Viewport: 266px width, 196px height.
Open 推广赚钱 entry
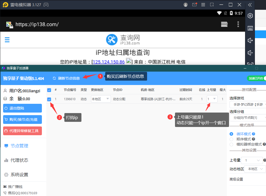pyautogui.click(x=13, y=187)
